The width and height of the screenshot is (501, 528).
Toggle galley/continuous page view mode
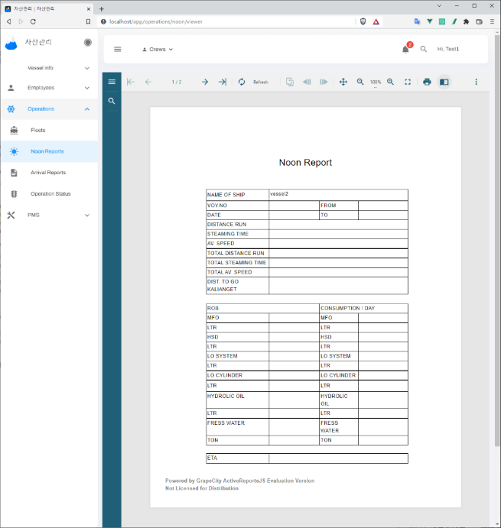(444, 82)
